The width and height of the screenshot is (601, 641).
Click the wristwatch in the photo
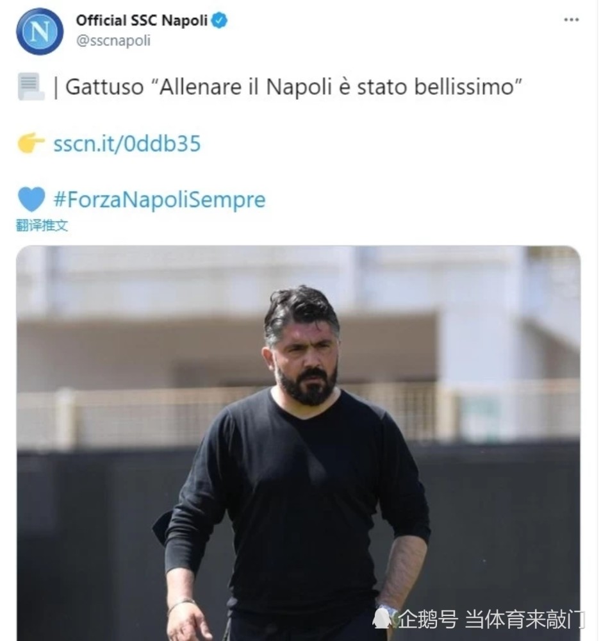click(388, 610)
